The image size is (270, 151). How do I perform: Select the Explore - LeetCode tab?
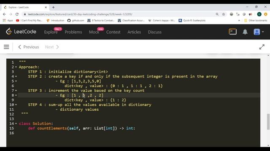coord(25,8)
